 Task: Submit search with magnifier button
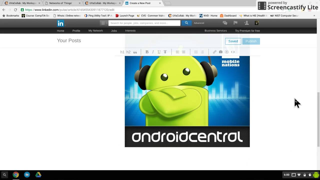point(186,23)
